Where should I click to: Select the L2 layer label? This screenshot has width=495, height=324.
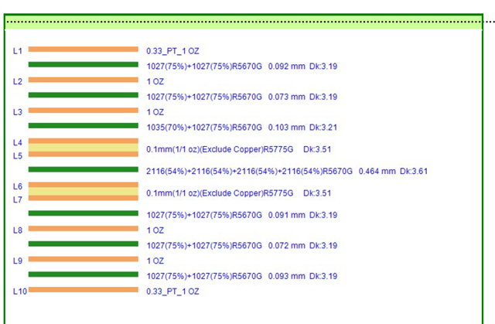coord(18,82)
